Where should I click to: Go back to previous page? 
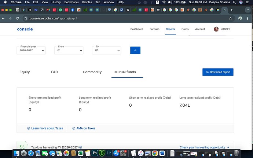[x=3, y=18]
